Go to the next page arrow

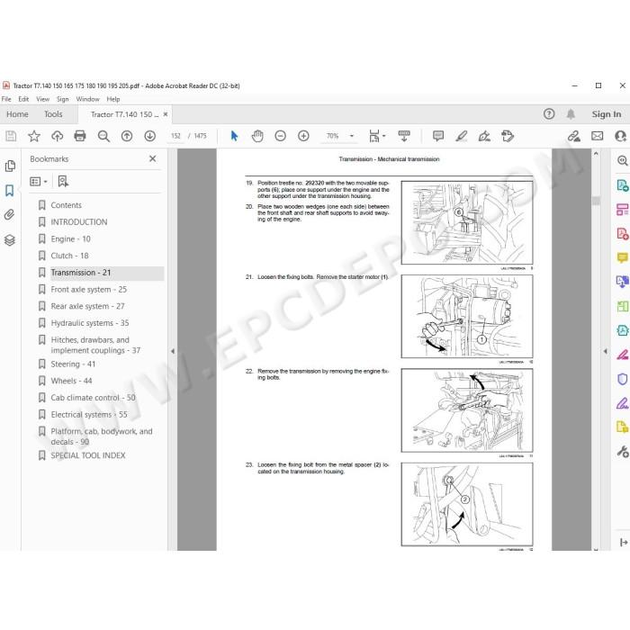(150, 136)
